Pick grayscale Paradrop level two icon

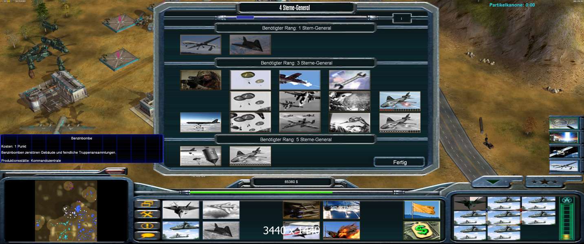click(x=250, y=101)
